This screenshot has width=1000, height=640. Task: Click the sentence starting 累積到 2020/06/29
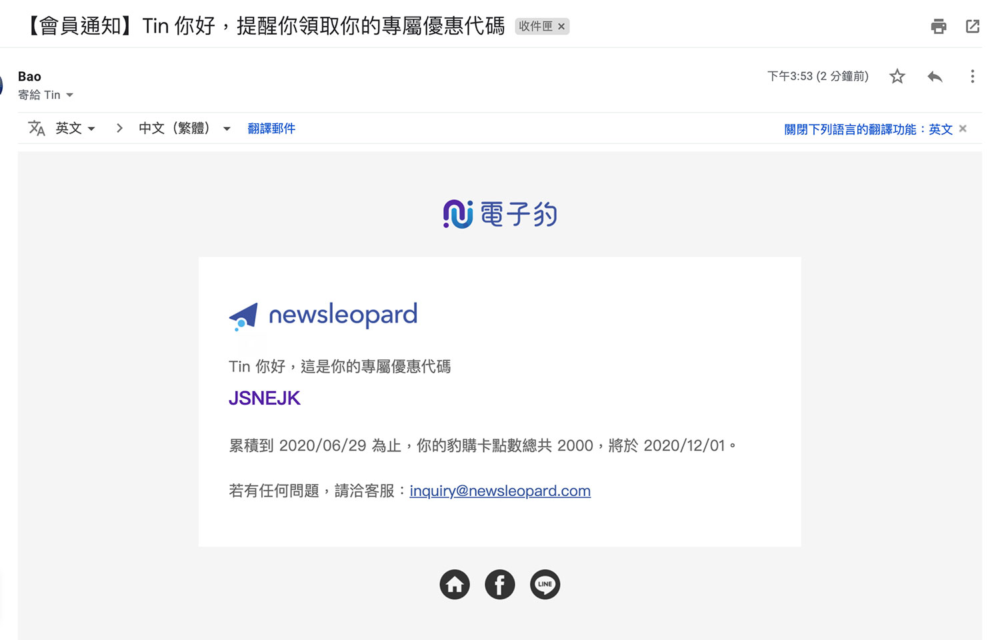(x=482, y=445)
